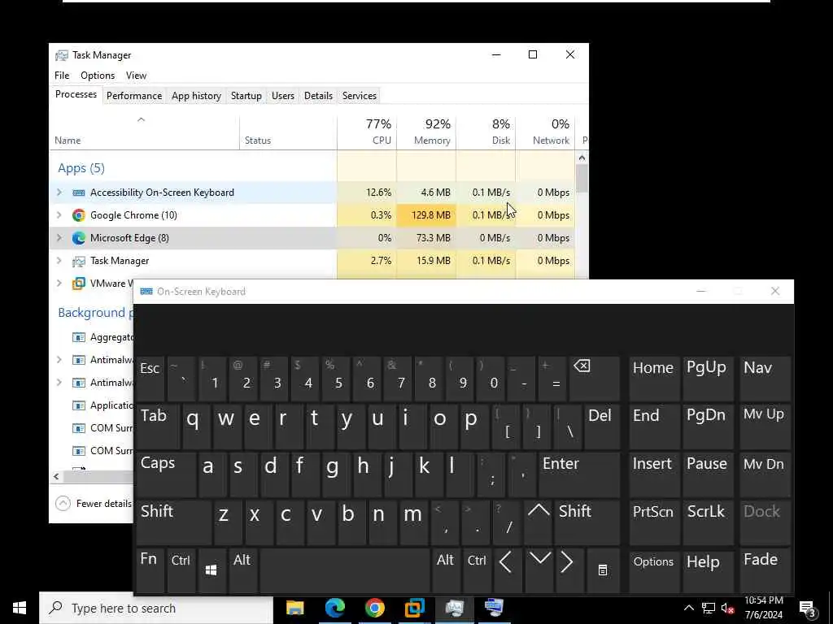
Task: Click the On-Screen Keyboard taskbar icon
Action: point(494,608)
